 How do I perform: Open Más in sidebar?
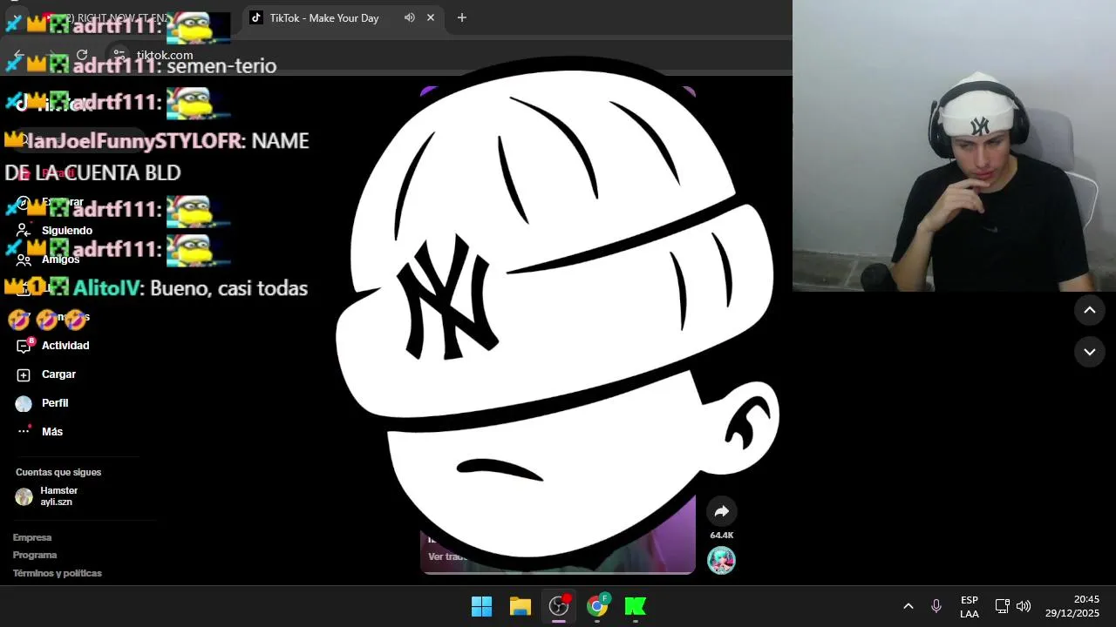52,432
